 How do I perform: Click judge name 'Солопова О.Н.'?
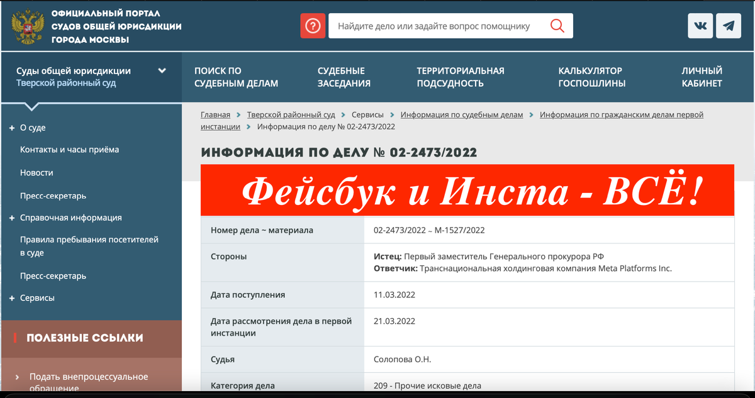pos(402,360)
